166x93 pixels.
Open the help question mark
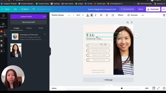(164, 88)
